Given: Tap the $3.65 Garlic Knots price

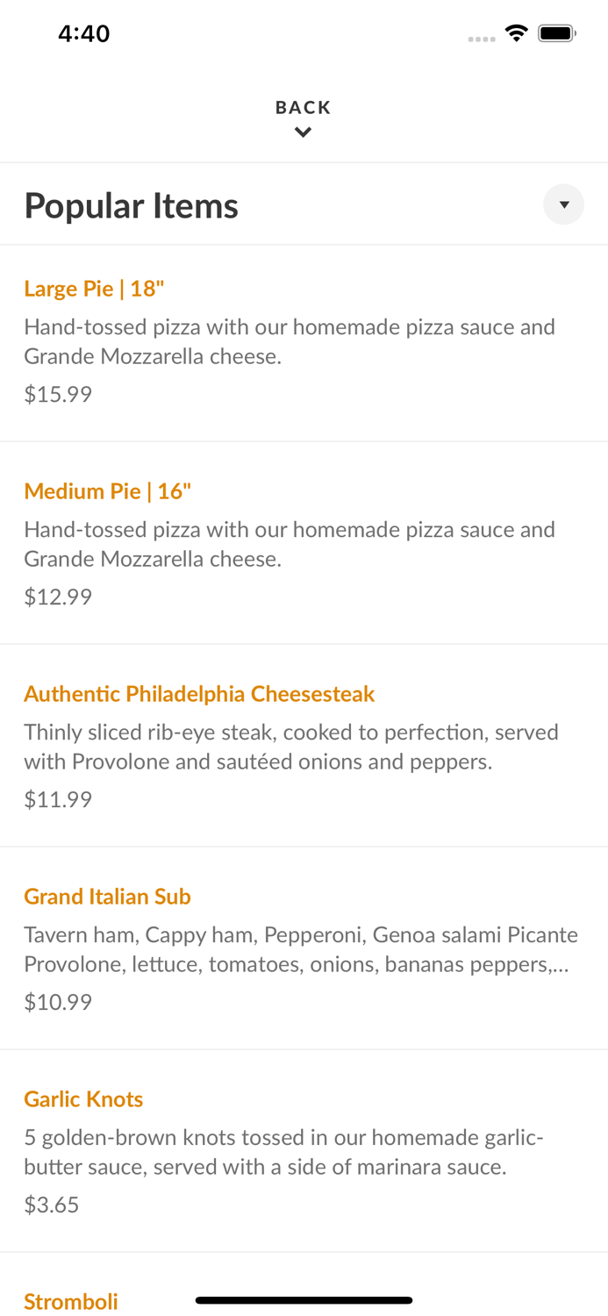Looking at the screenshot, I should (51, 1205).
